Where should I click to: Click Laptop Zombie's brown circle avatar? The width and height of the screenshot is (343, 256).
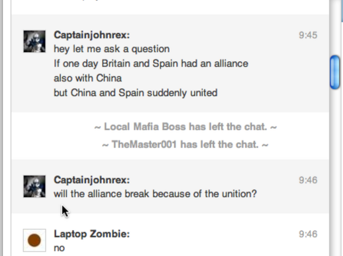(x=34, y=240)
